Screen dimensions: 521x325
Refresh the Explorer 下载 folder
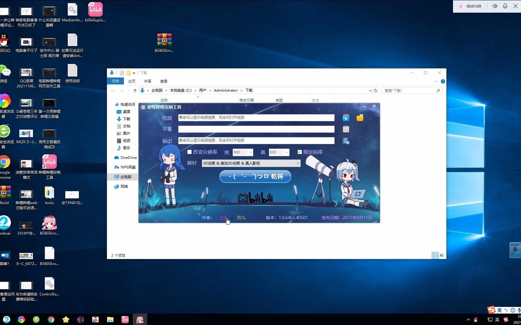coord(376,90)
